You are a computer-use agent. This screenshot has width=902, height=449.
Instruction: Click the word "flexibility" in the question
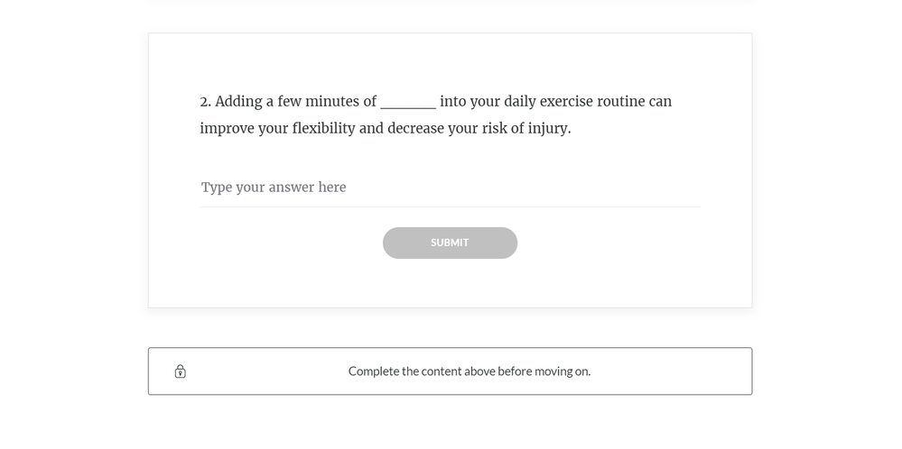[323, 128]
